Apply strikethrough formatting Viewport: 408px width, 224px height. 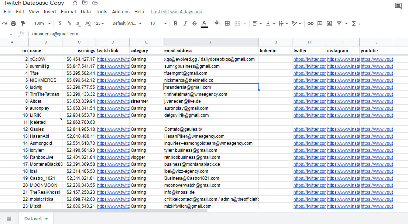194,23
